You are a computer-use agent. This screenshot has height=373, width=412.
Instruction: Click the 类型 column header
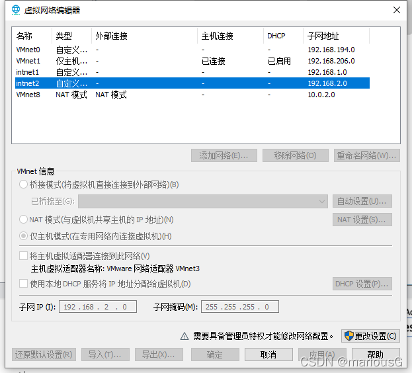coord(71,36)
